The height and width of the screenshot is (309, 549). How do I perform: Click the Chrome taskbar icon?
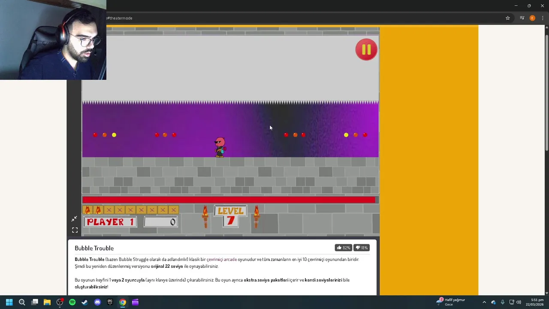[x=123, y=302]
